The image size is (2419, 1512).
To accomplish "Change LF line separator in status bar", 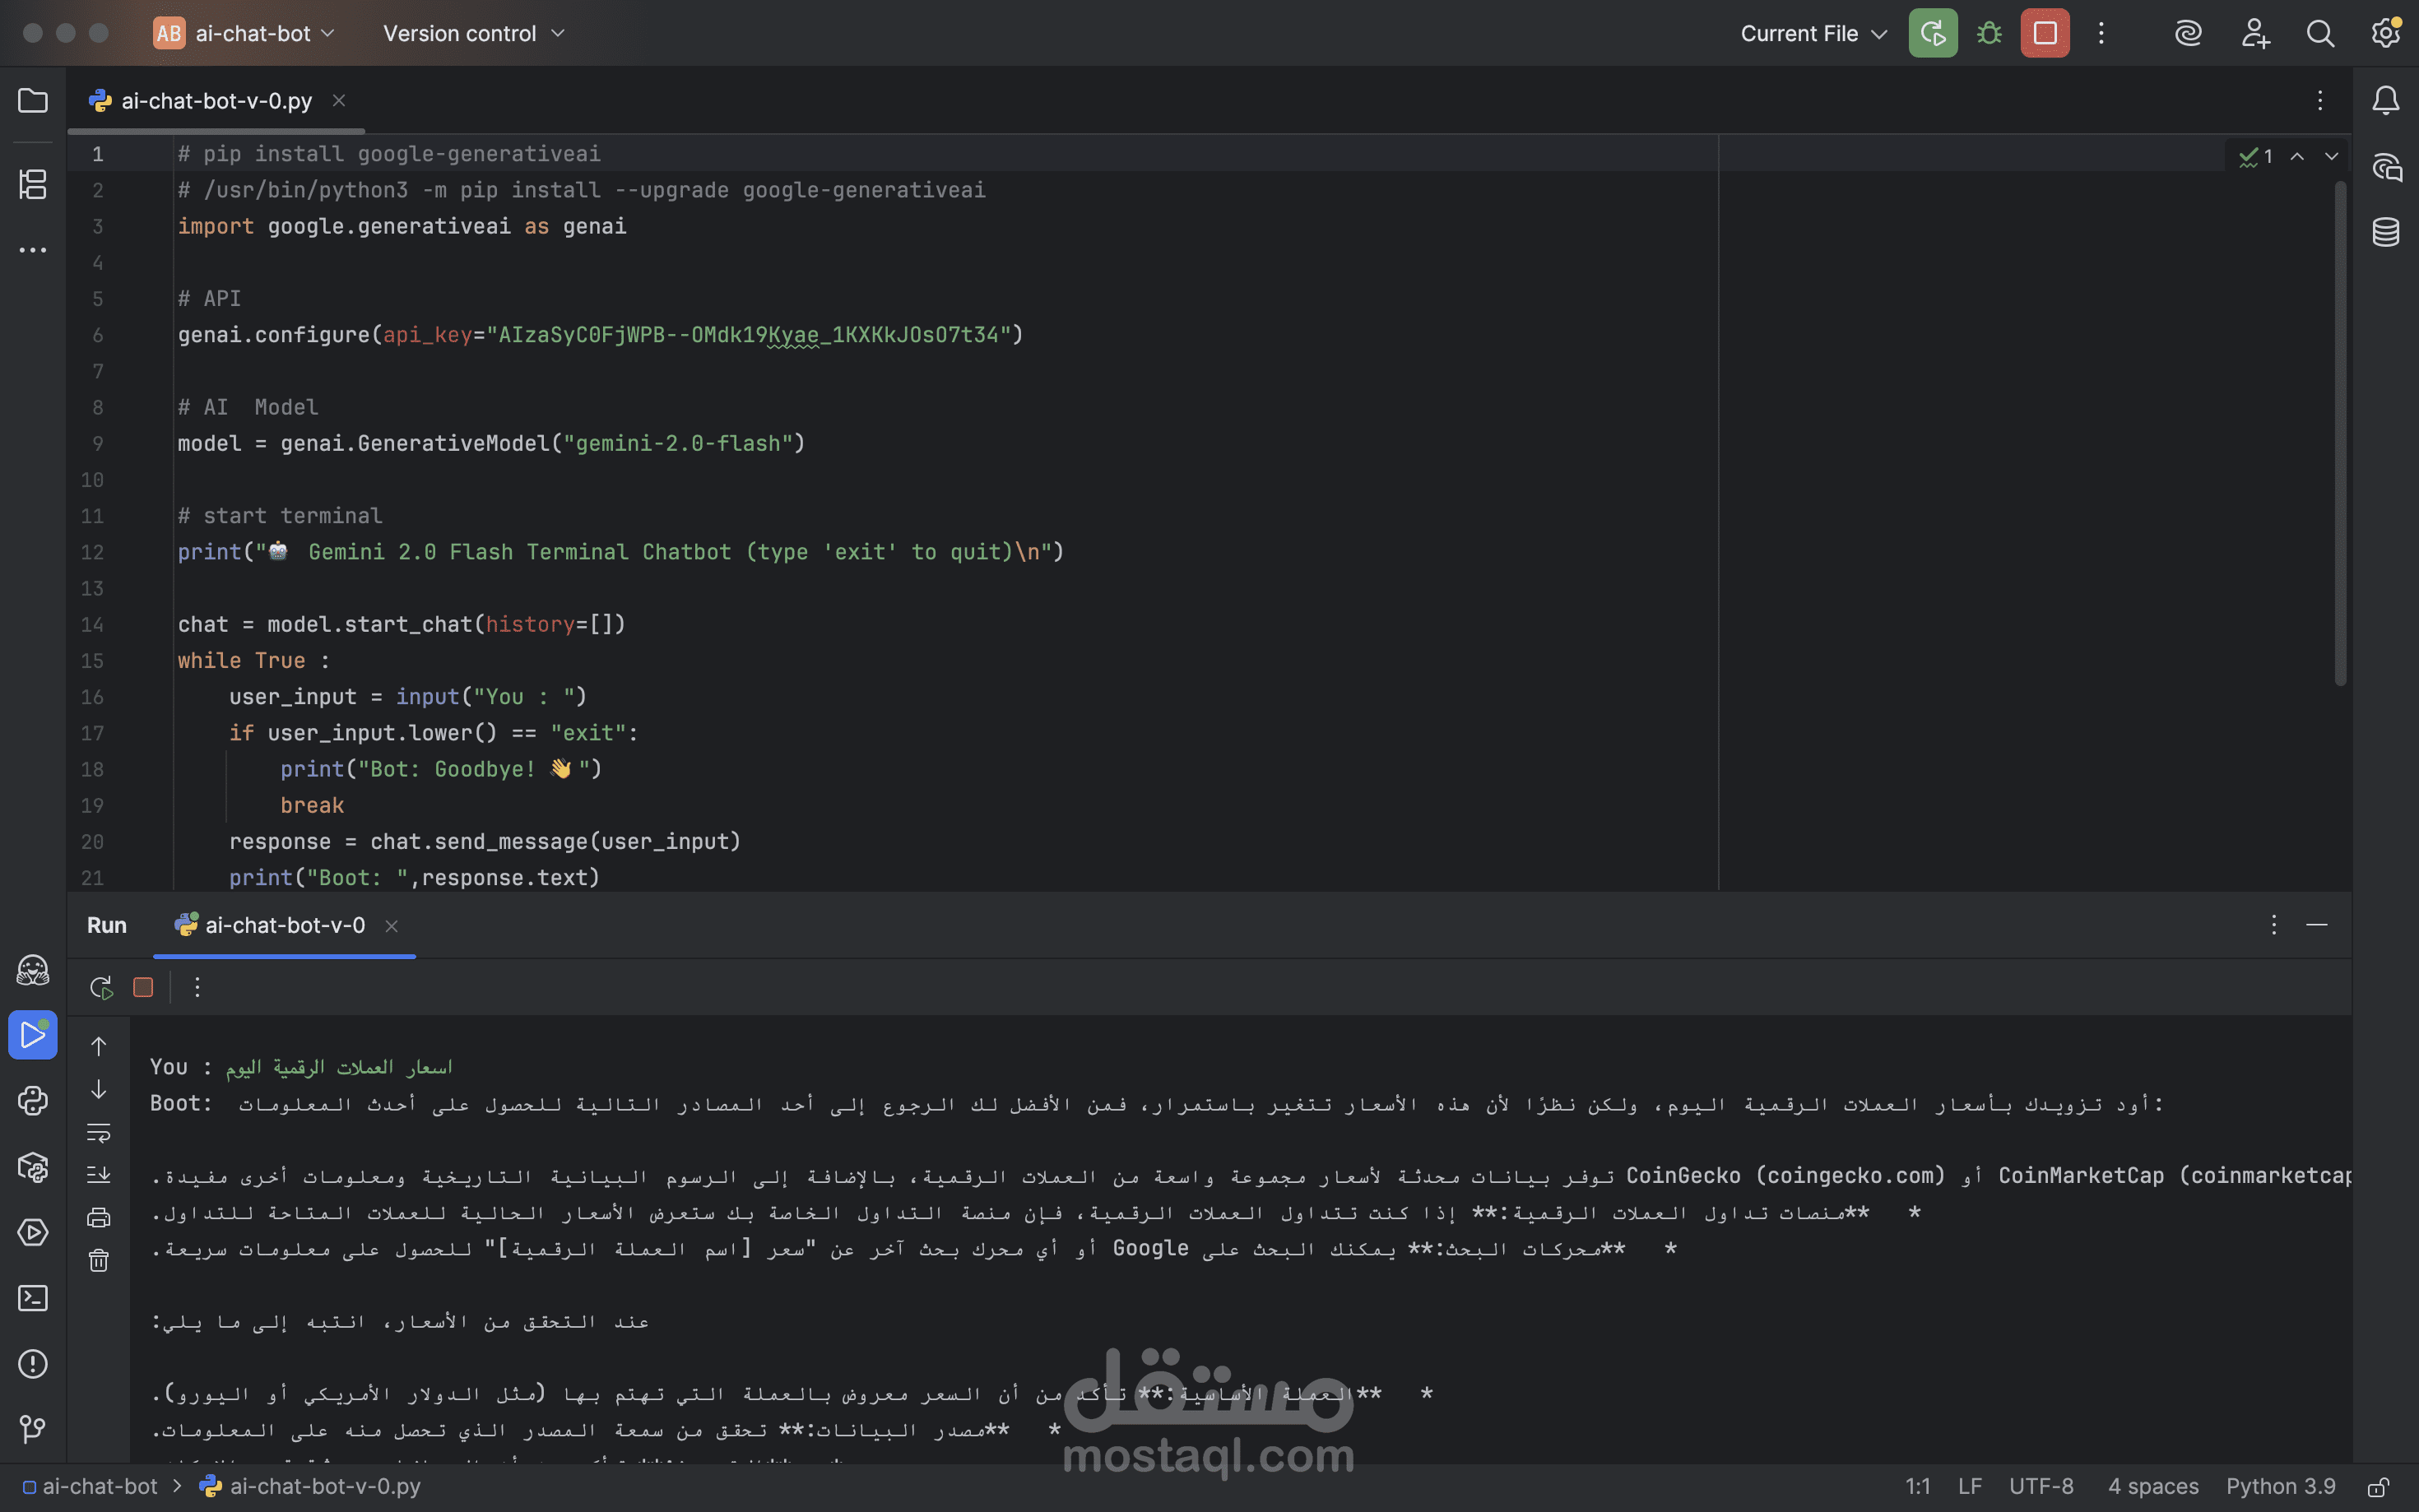I will pyautogui.click(x=1970, y=1487).
